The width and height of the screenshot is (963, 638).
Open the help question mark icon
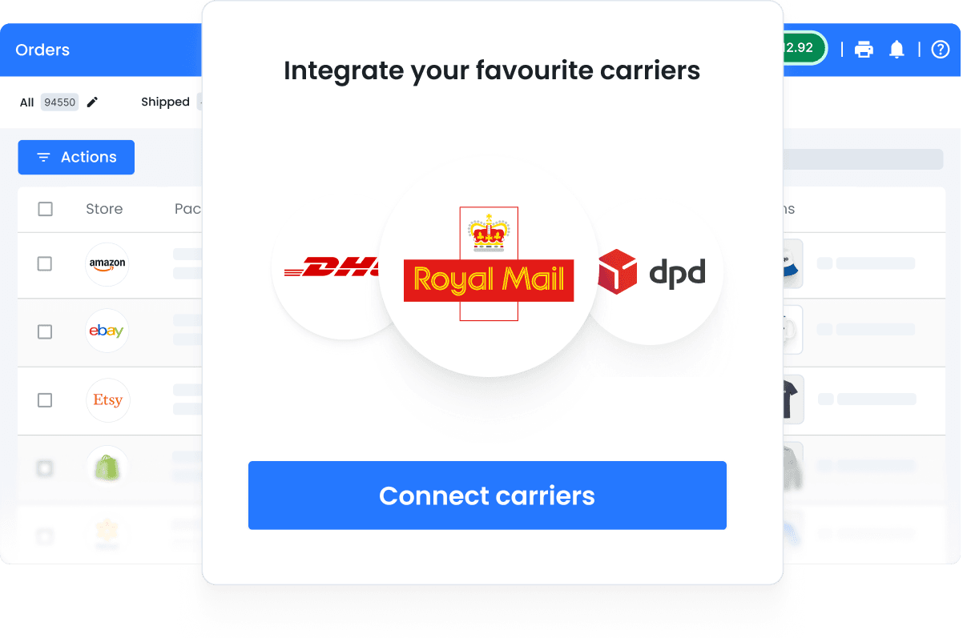click(x=941, y=50)
